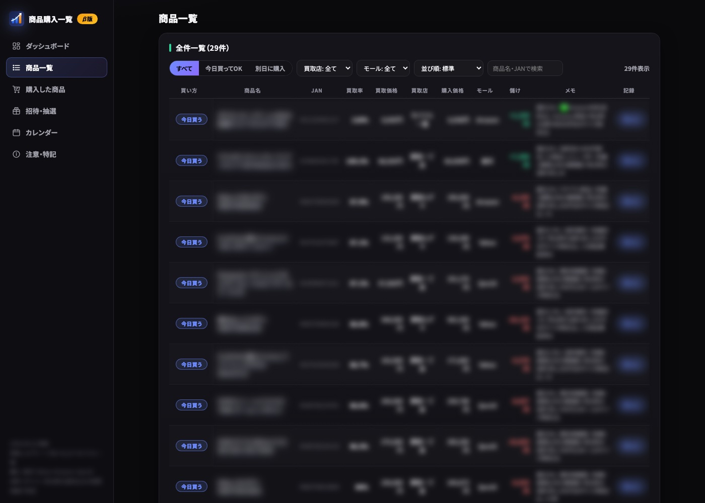The width and height of the screenshot is (705, 503).
Task: Switch to the 別日に購入 tab
Action: coord(270,68)
